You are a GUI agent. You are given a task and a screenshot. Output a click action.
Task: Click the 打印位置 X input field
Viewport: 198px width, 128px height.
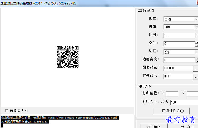pos(172,94)
